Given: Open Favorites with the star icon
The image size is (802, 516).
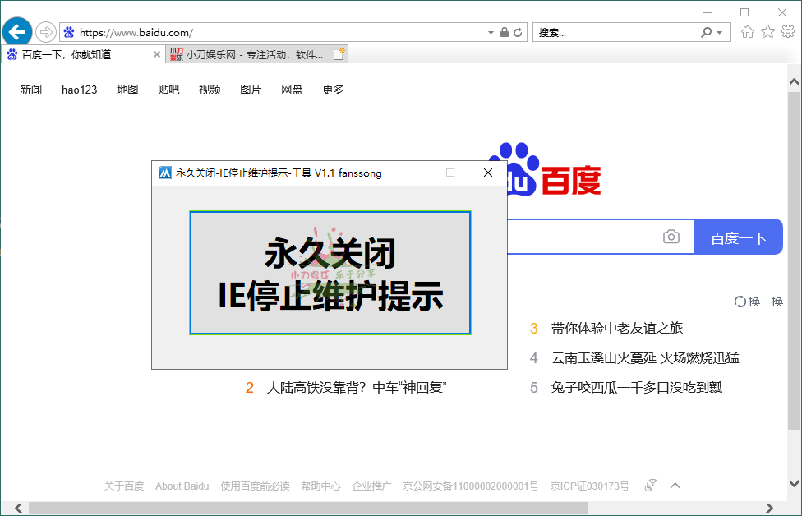Looking at the screenshot, I should coord(767,32).
